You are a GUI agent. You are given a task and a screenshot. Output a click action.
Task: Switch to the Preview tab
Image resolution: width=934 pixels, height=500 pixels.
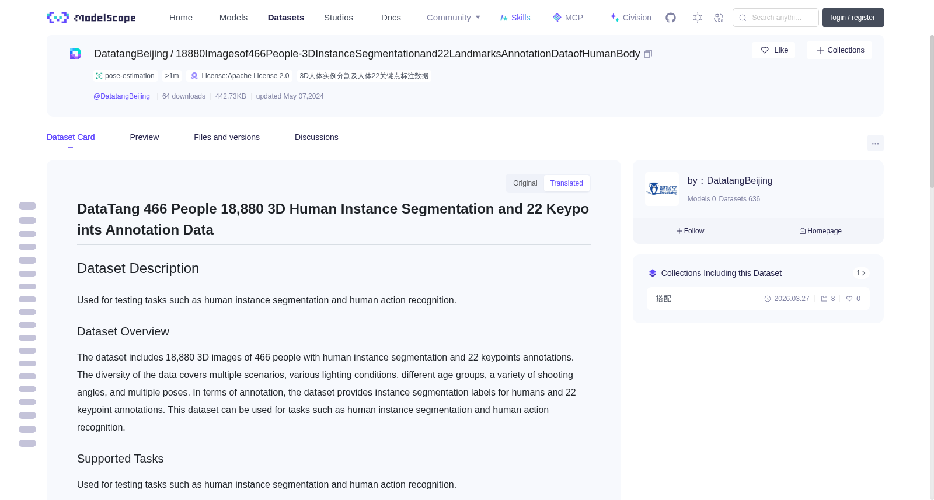(x=144, y=137)
